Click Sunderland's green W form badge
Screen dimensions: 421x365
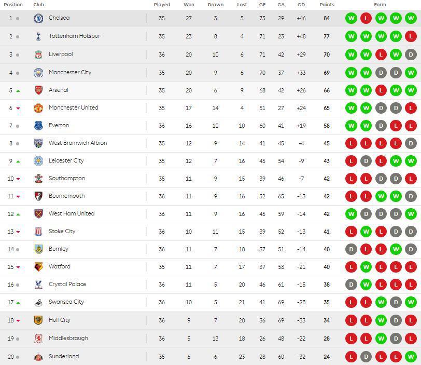(411, 357)
